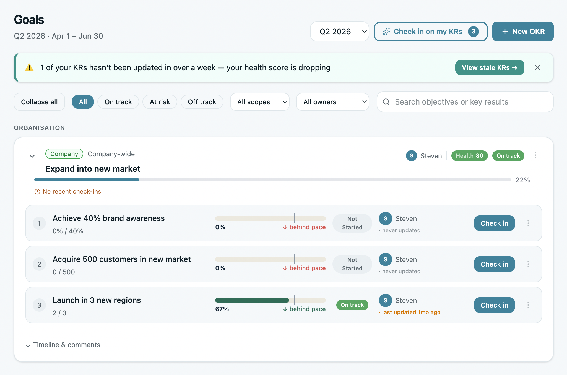This screenshot has width=567, height=375.
Task: Click On track status on Launch in 3 regions row
Action: pos(352,305)
